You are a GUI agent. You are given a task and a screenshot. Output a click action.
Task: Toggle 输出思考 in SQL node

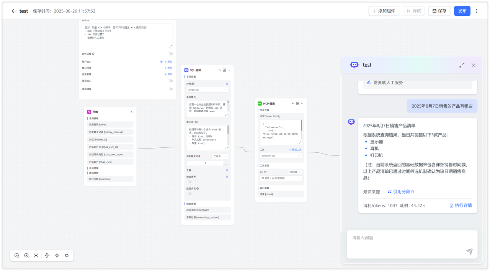point(189,182)
